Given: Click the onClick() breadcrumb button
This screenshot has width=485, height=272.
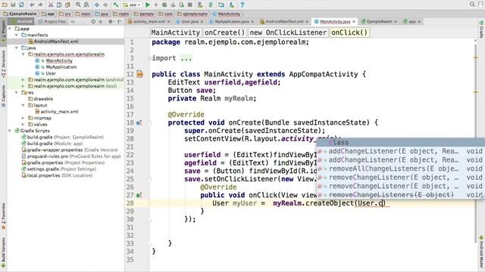Looking at the screenshot, I should point(349,32).
